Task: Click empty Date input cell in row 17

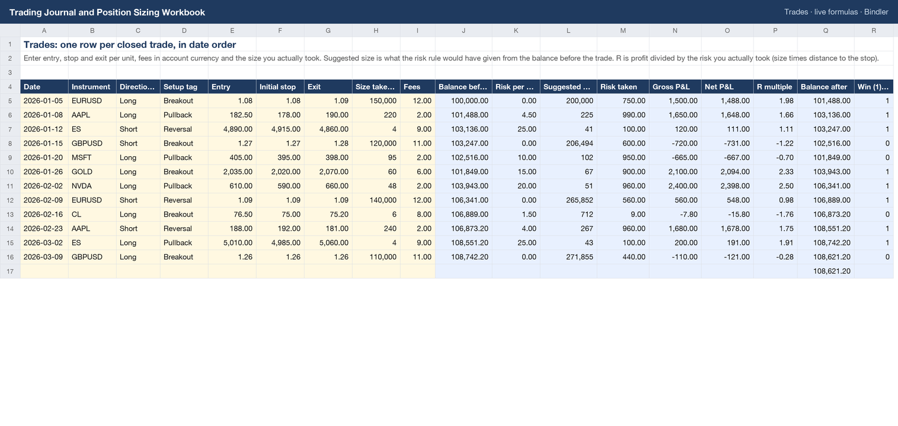Action: [x=44, y=271]
